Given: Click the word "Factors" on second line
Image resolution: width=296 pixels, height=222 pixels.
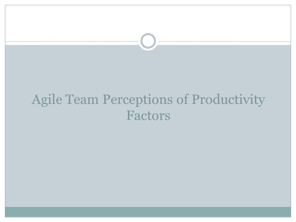Looking at the screenshot, I should pyautogui.click(x=148, y=116).
